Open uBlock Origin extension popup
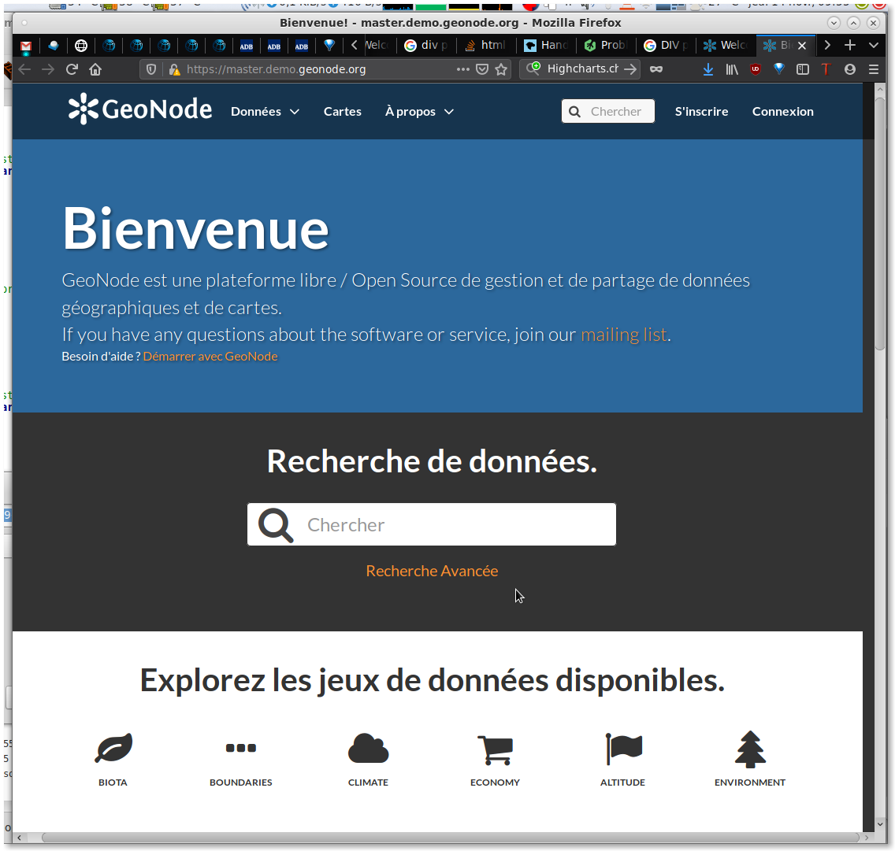The image size is (895, 851). pyautogui.click(x=755, y=69)
